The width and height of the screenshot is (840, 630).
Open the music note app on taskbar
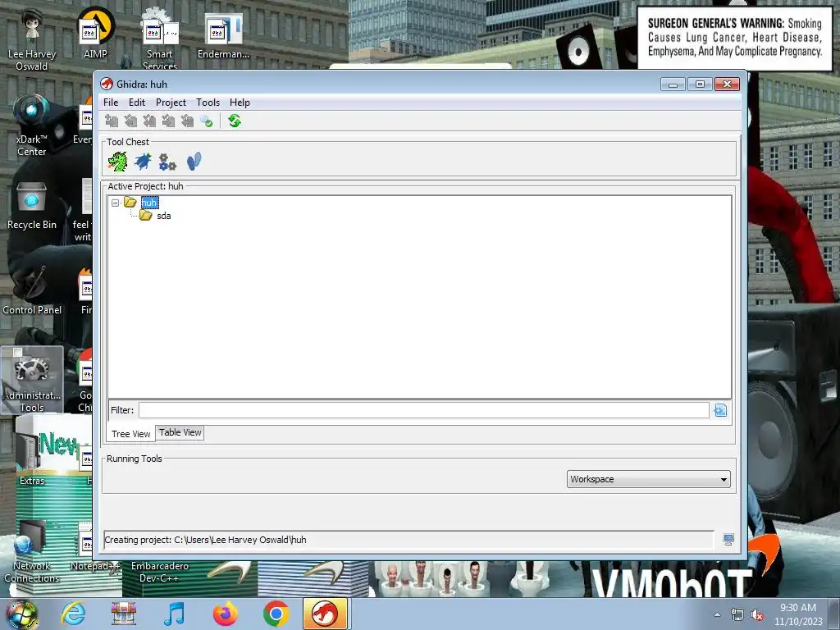pyautogui.click(x=175, y=614)
